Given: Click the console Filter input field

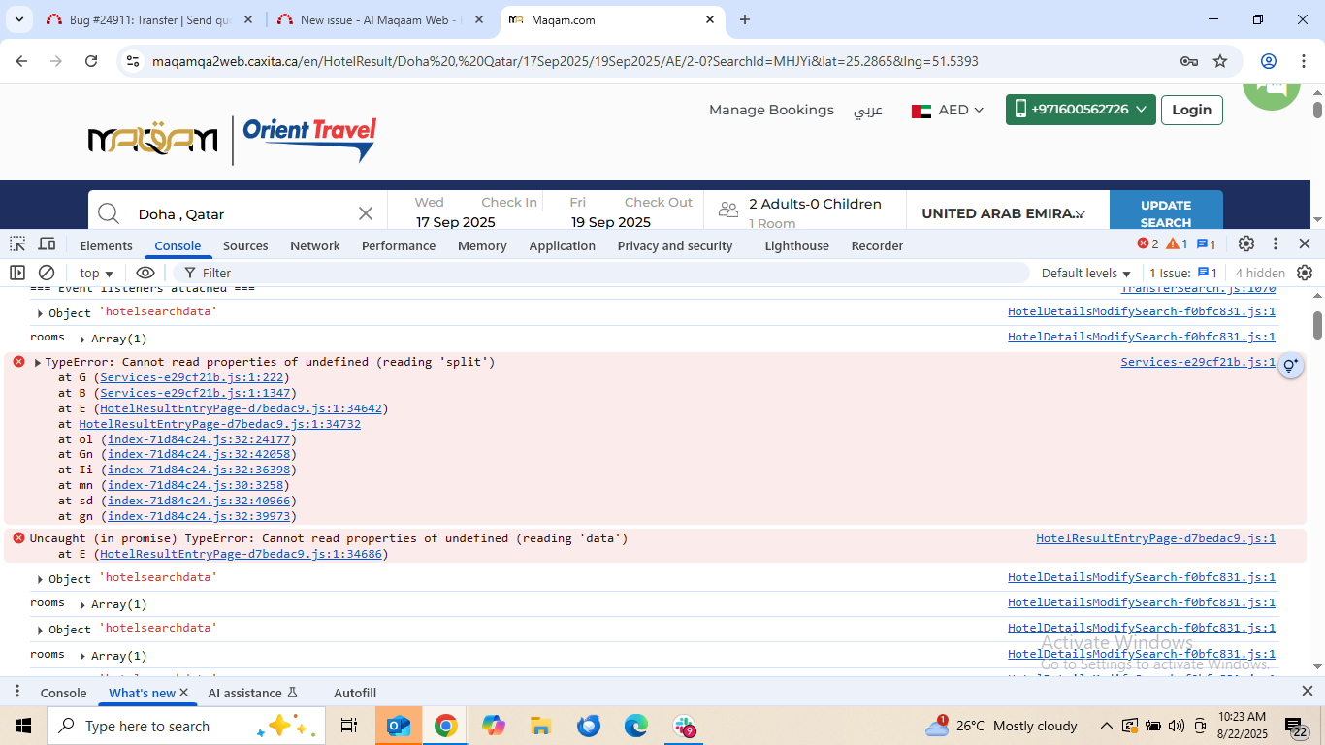Looking at the screenshot, I should [601, 274].
